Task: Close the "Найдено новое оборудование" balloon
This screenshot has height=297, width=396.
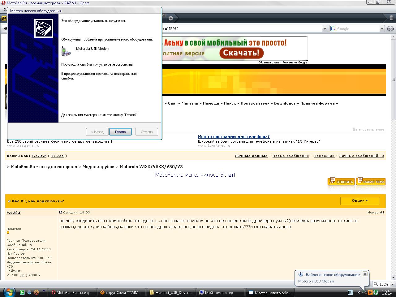Action: pyautogui.click(x=365, y=274)
